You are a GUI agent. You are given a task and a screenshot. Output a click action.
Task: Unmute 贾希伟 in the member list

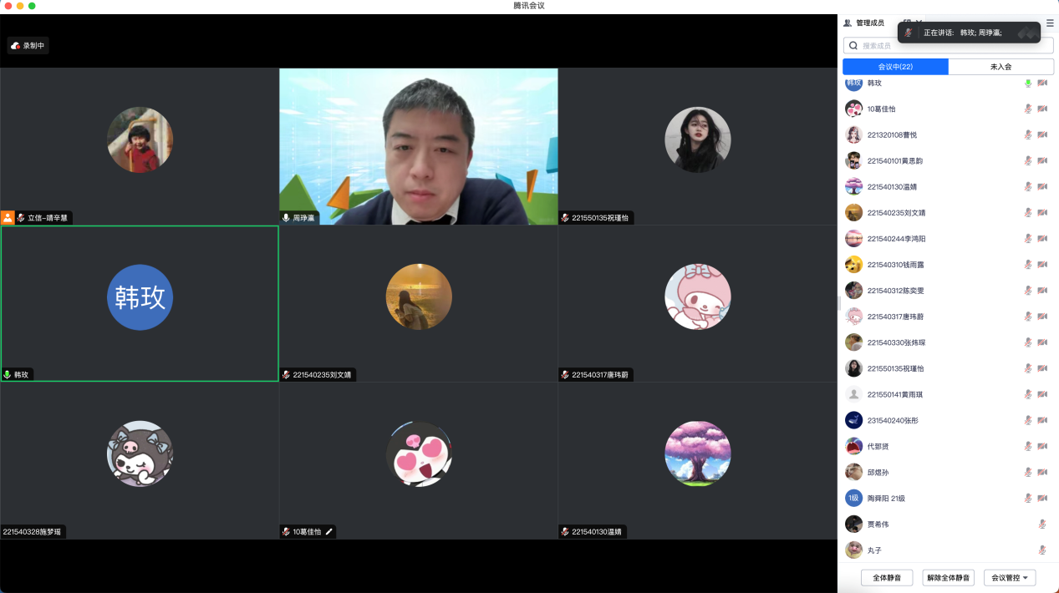[x=1042, y=525]
